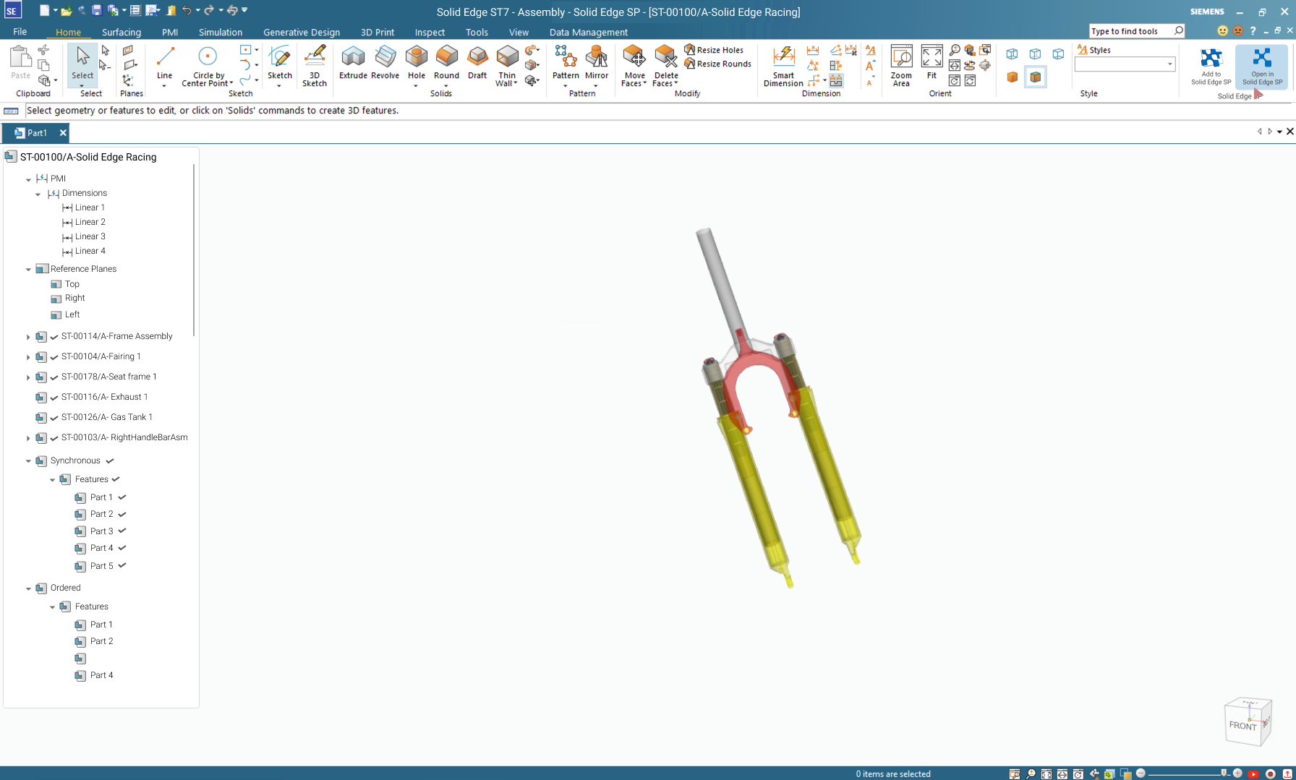
Task: Click the Resize Rounds command
Action: [x=718, y=64]
